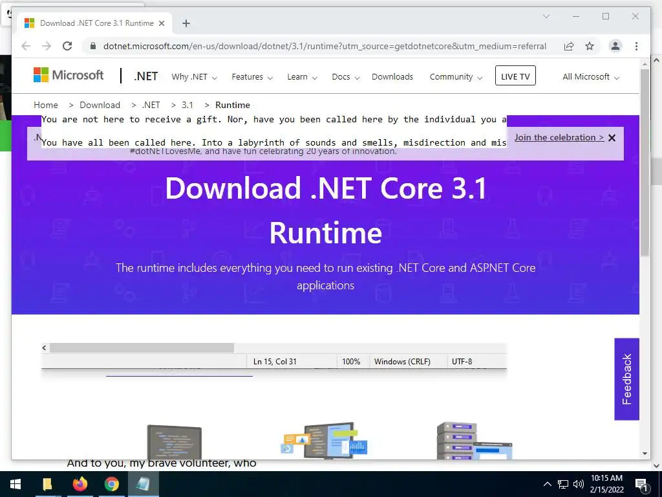Open a new tab with the plus button
Screen dimensions: 662x497
tap(186, 23)
